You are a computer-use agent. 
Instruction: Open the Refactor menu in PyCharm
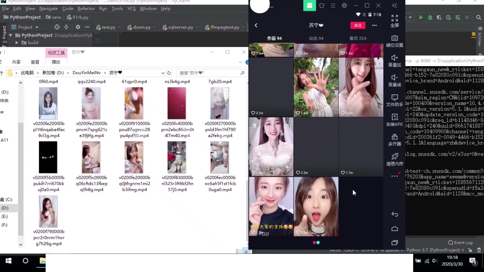coord(86,8)
